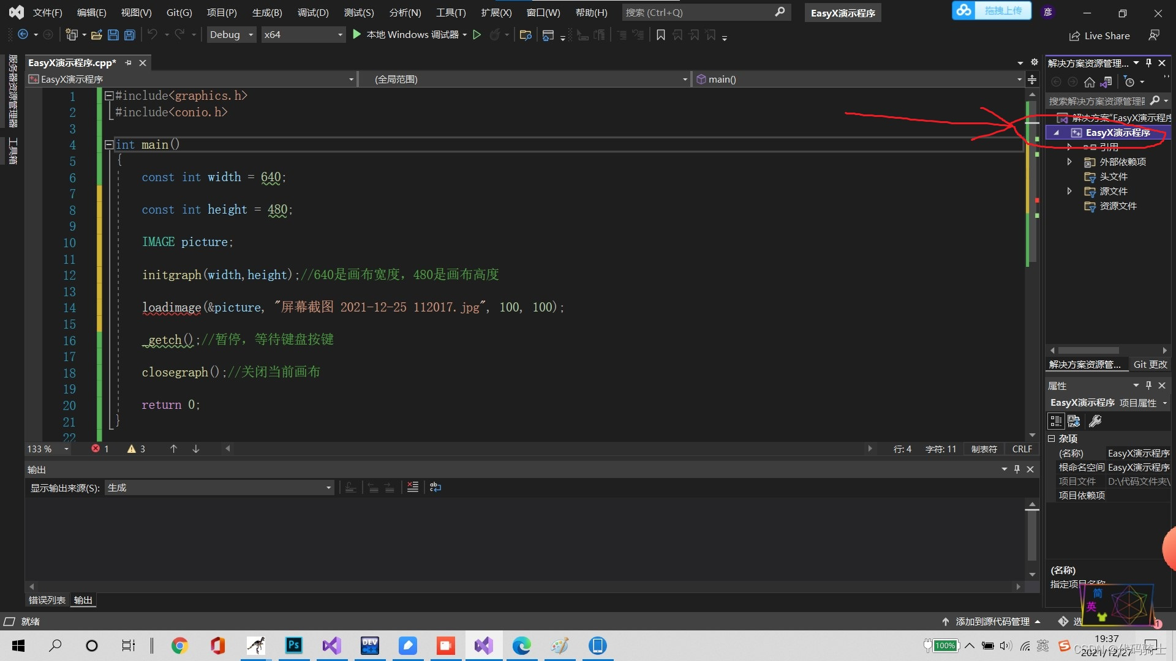Toggle word wrap in the Output panel
The image size is (1176, 661).
click(x=435, y=487)
